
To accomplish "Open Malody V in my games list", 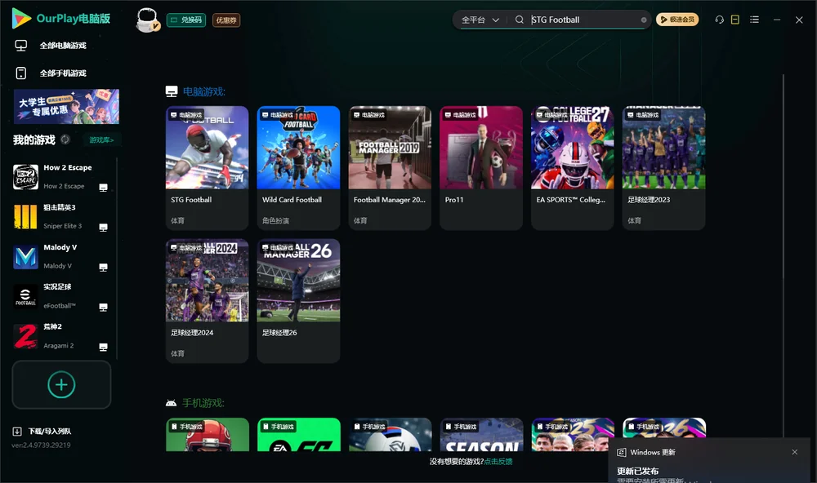I will pos(60,256).
